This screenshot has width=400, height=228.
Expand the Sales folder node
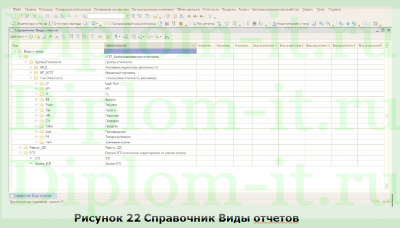pos(36,126)
